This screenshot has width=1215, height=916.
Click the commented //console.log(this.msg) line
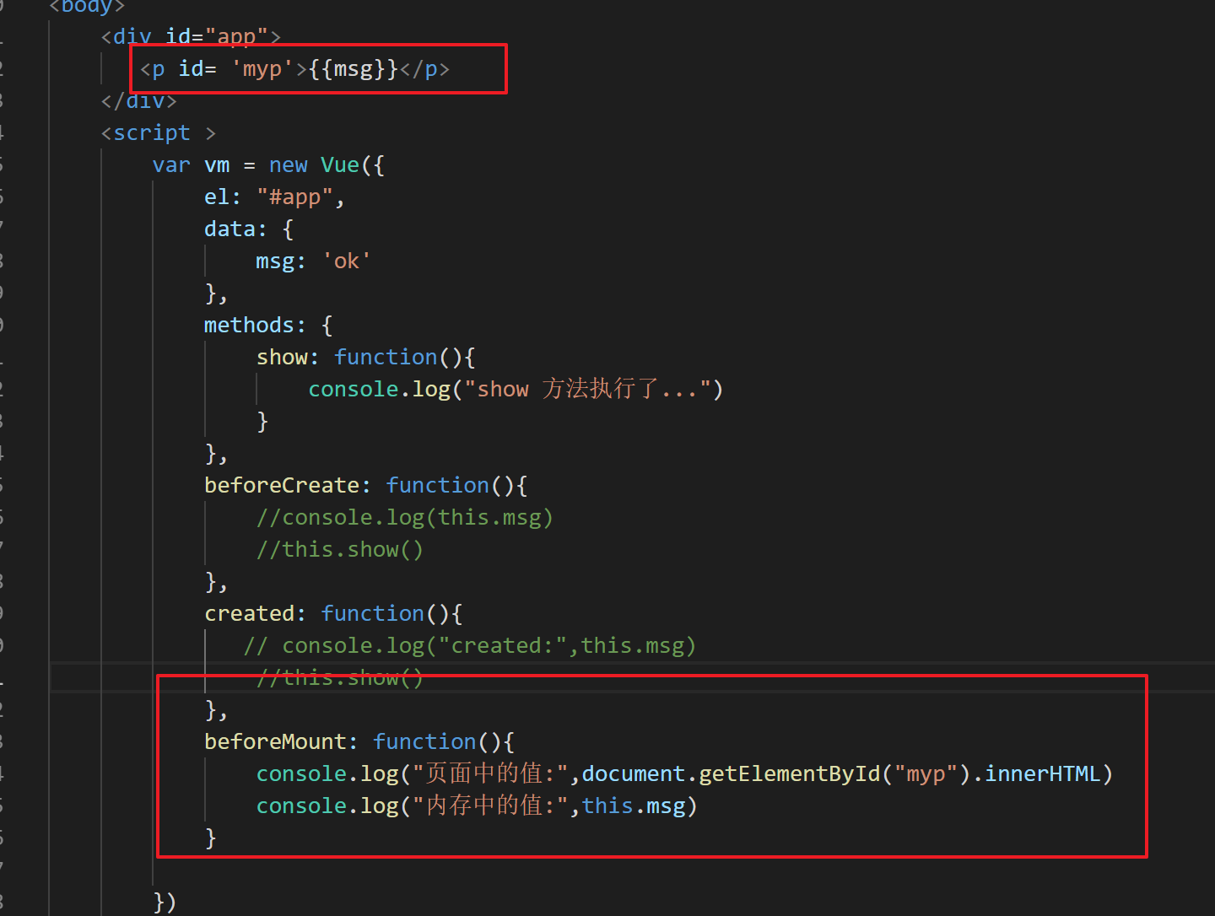[405, 518]
